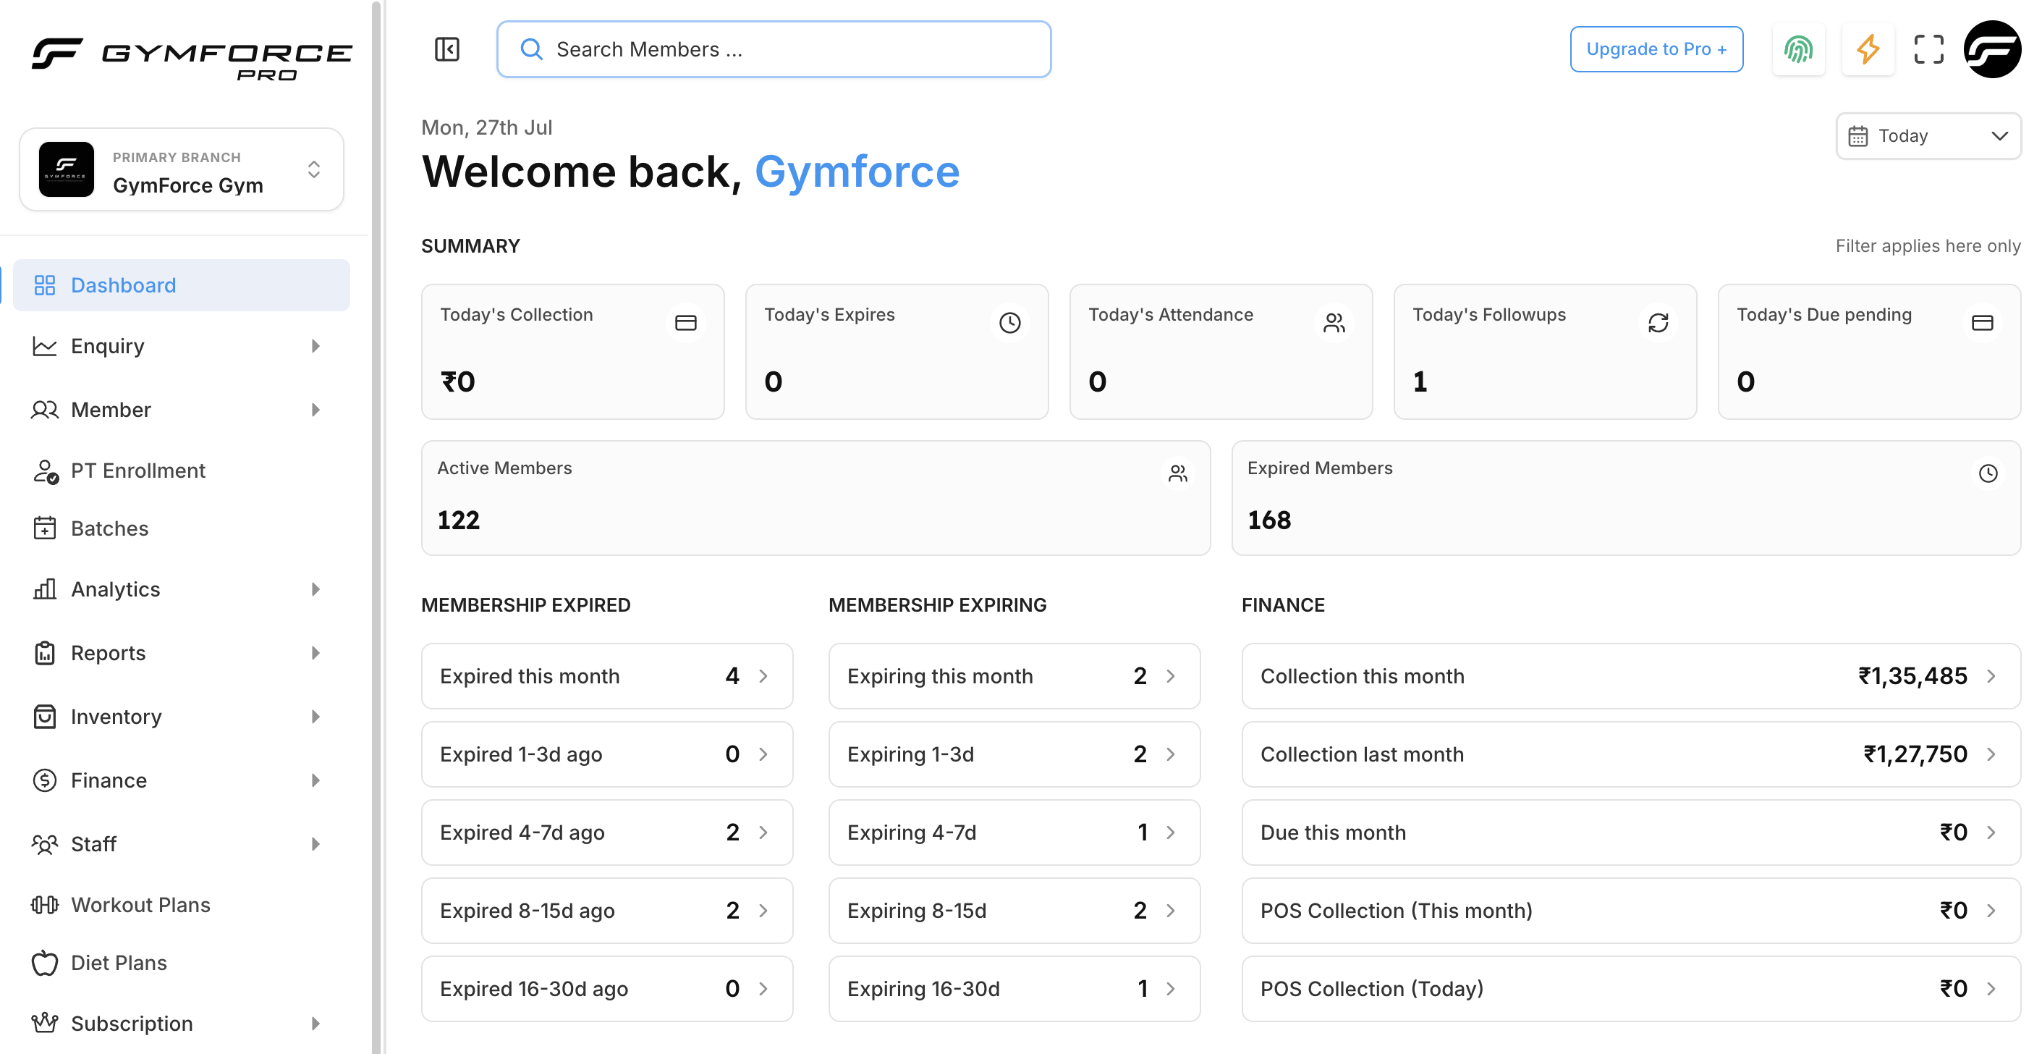Open Diet Plans in the sidebar
This screenshot has width=2042, height=1054.
(182, 963)
